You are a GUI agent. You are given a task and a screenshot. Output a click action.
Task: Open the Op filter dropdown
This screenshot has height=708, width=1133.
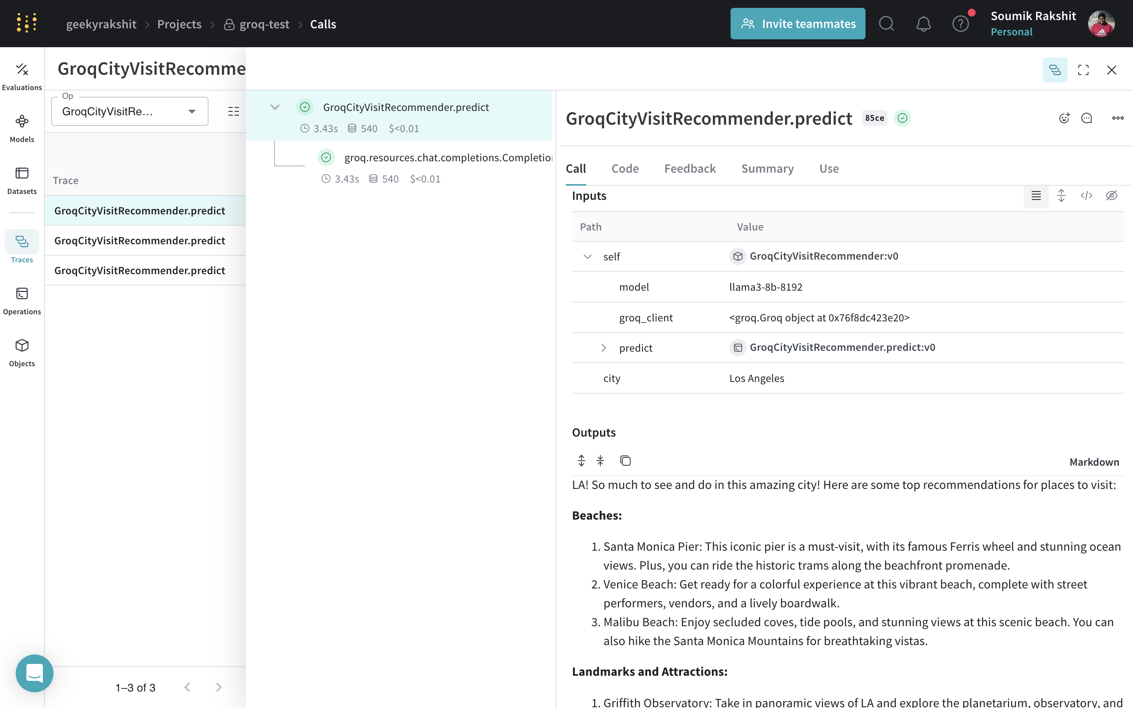pyautogui.click(x=129, y=111)
